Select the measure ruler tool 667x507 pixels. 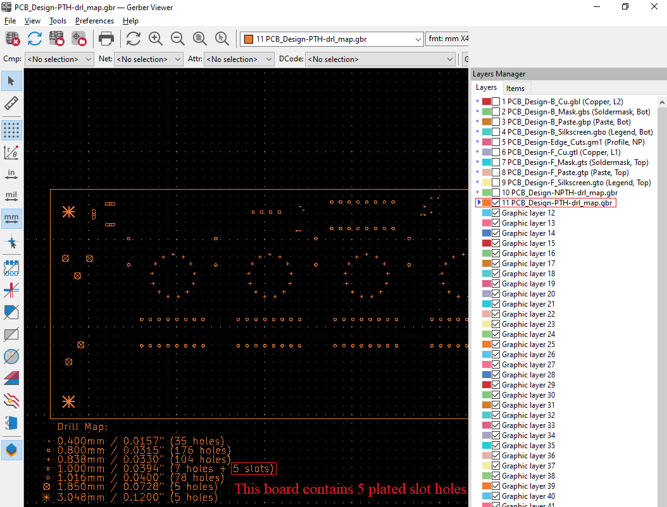coord(11,103)
